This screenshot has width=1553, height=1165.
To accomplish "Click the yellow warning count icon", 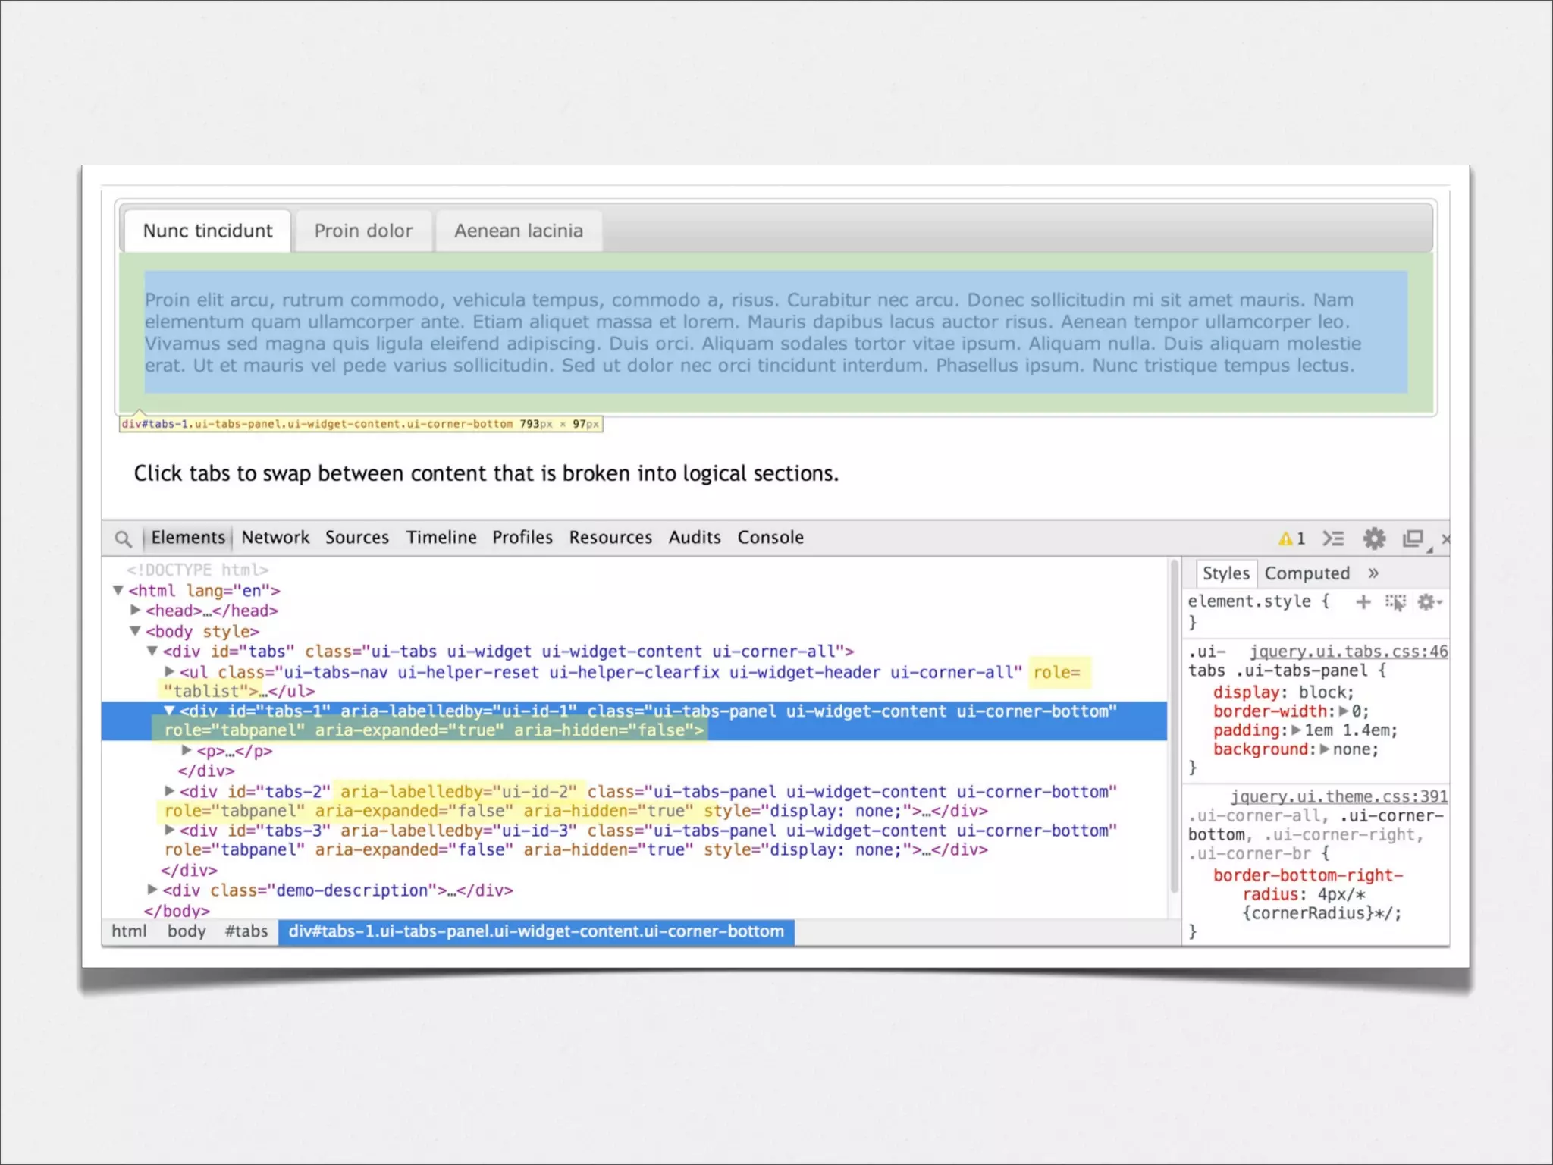I will click(x=1291, y=539).
